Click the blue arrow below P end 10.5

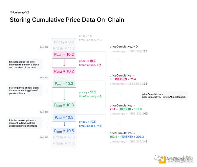click(x=64, y=124)
